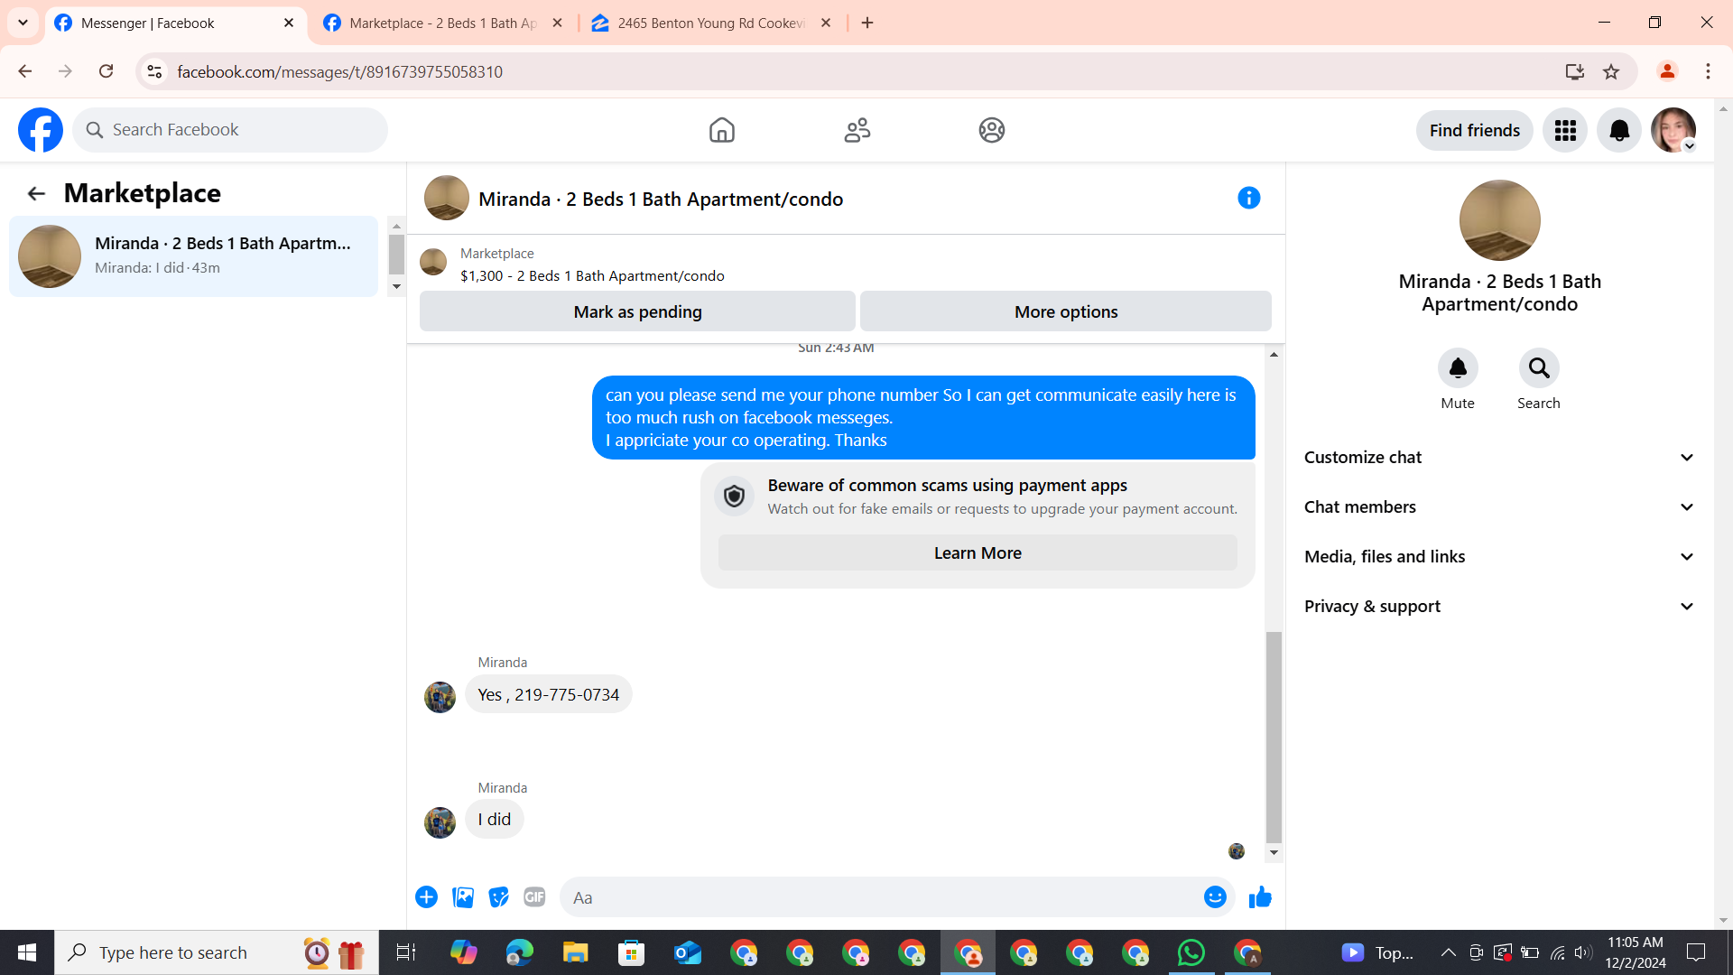Viewport: 1733px width, 975px height.
Task: Mute this conversation with the bell icon
Action: 1458,368
